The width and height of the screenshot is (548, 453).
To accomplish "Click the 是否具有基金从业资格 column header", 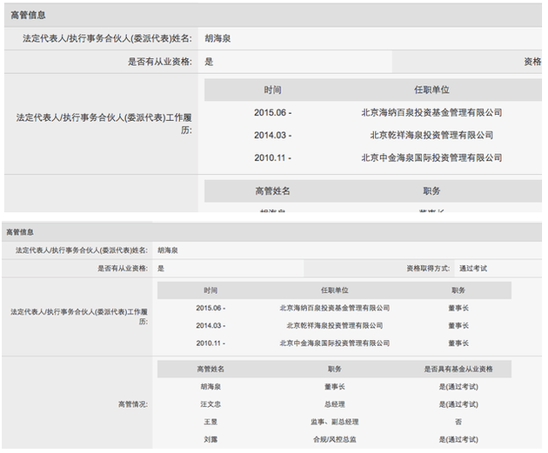I will [458, 370].
